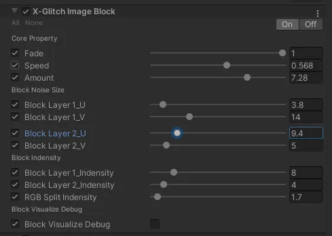Open the three-dot options menu

click(317, 14)
